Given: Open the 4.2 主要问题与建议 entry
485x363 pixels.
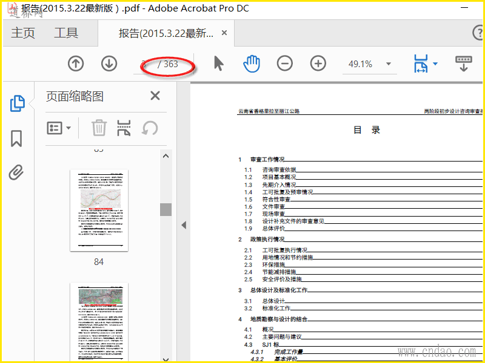Looking at the screenshot, I should pos(363,337).
